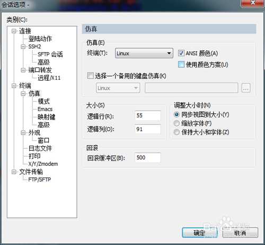Screen dimensions: 265x245
Task: Open the Emacs category
Action: point(45,109)
